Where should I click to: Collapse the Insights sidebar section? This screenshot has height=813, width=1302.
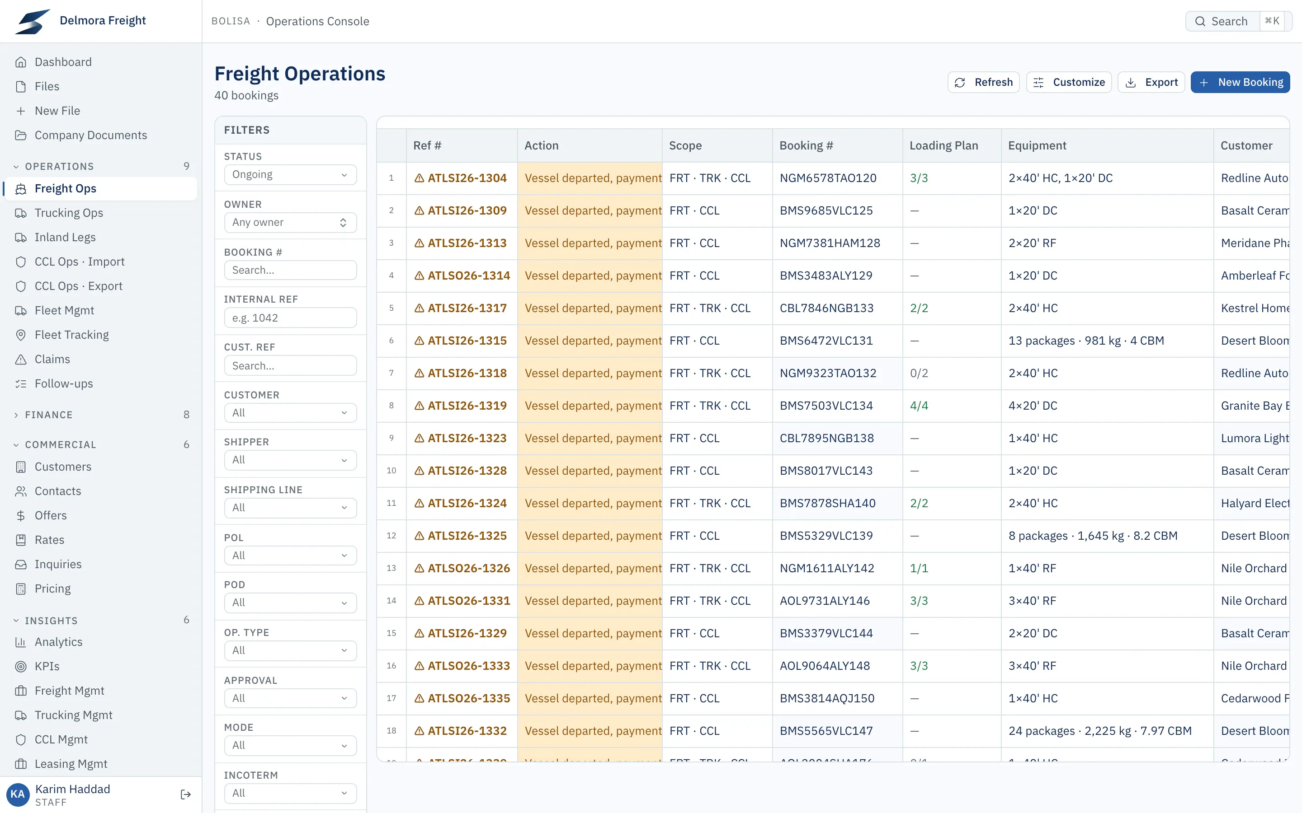coord(101,621)
